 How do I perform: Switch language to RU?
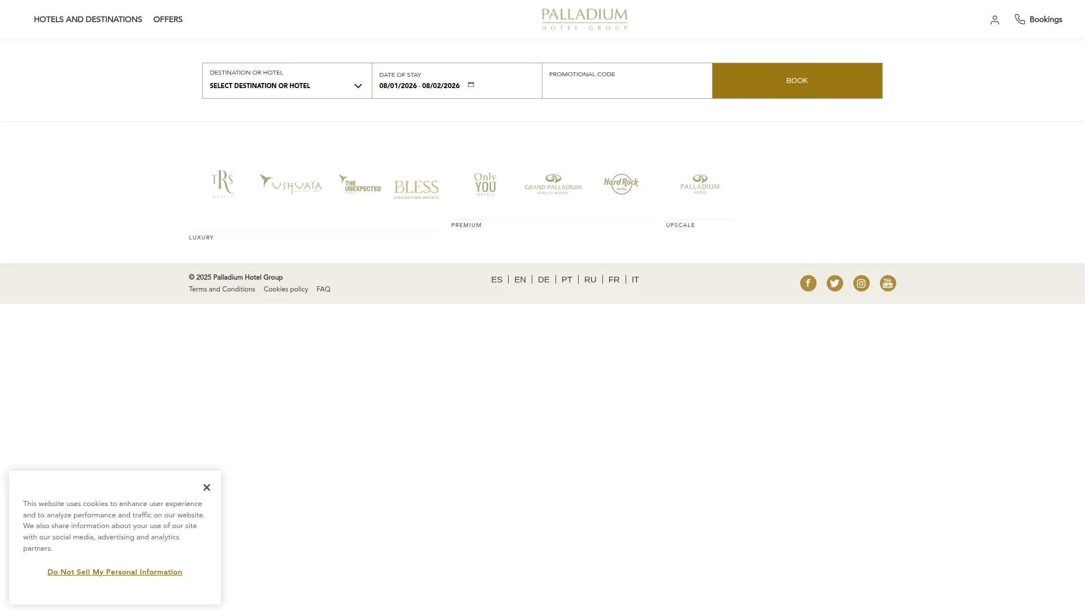[x=590, y=280]
